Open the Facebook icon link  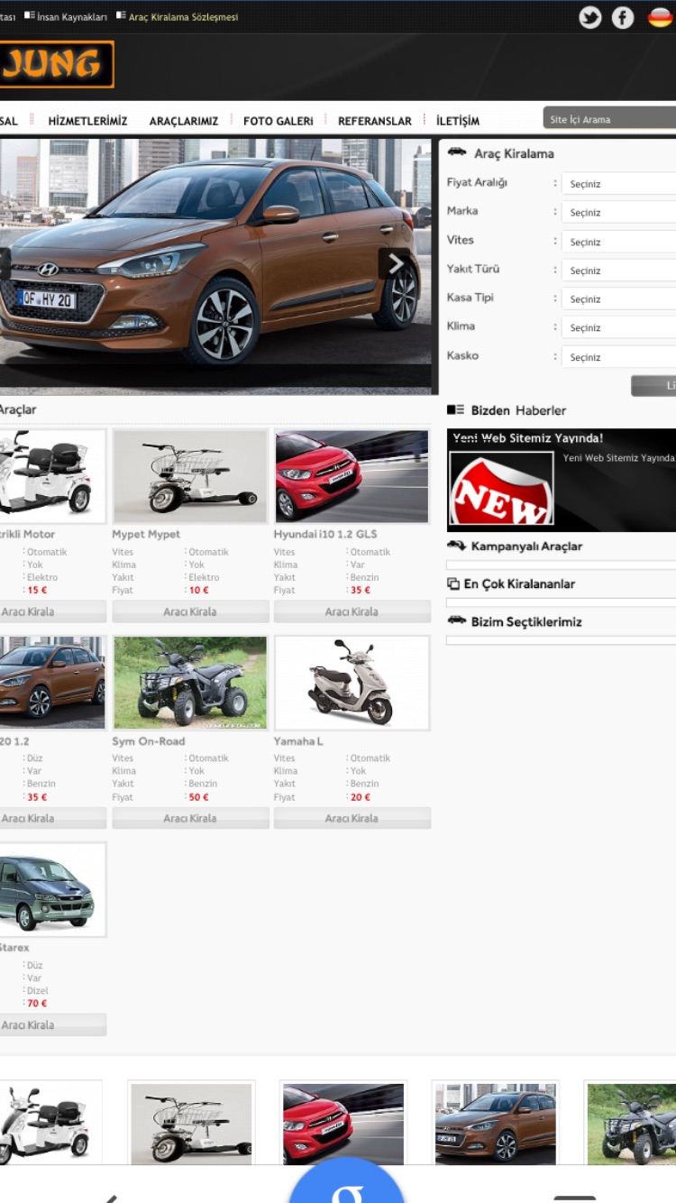[623, 17]
